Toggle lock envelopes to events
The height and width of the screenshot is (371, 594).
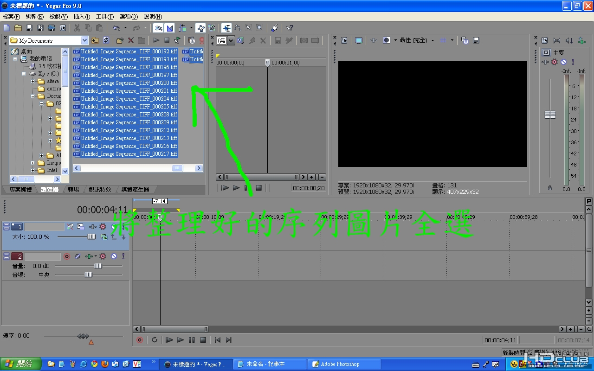(200, 28)
